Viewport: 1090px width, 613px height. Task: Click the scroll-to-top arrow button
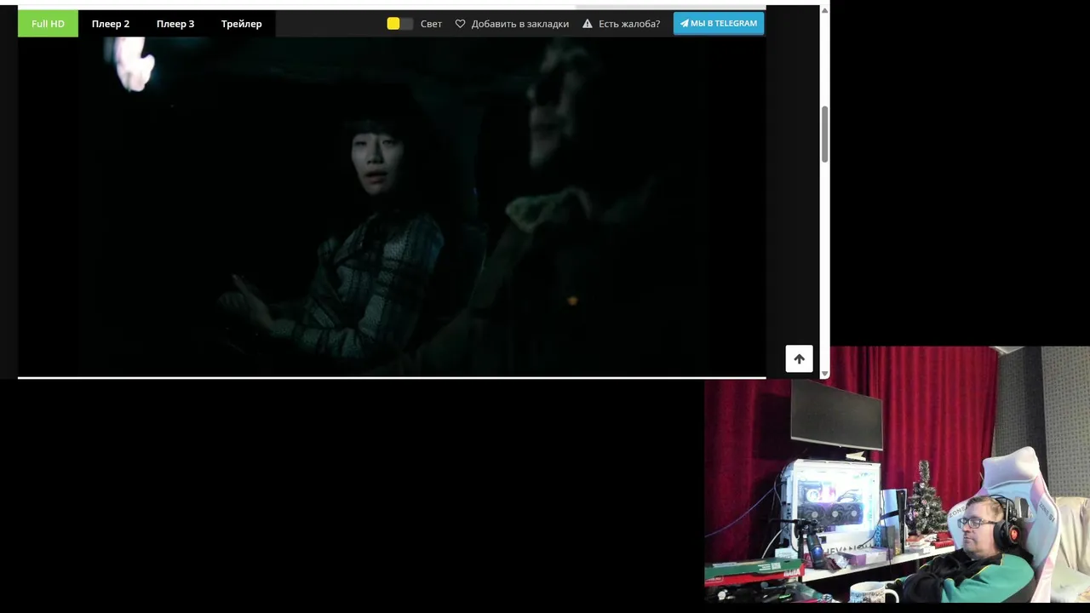(799, 358)
